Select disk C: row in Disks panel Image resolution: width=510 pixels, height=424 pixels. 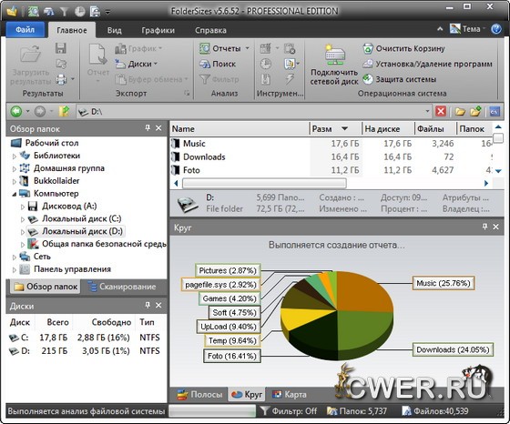point(86,338)
